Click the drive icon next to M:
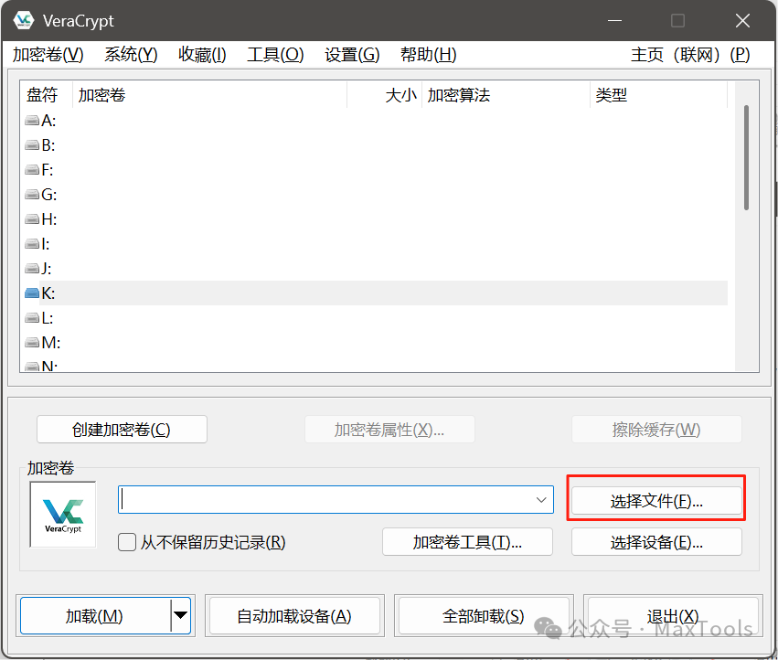The height and width of the screenshot is (660, 778). pos(32,343)
